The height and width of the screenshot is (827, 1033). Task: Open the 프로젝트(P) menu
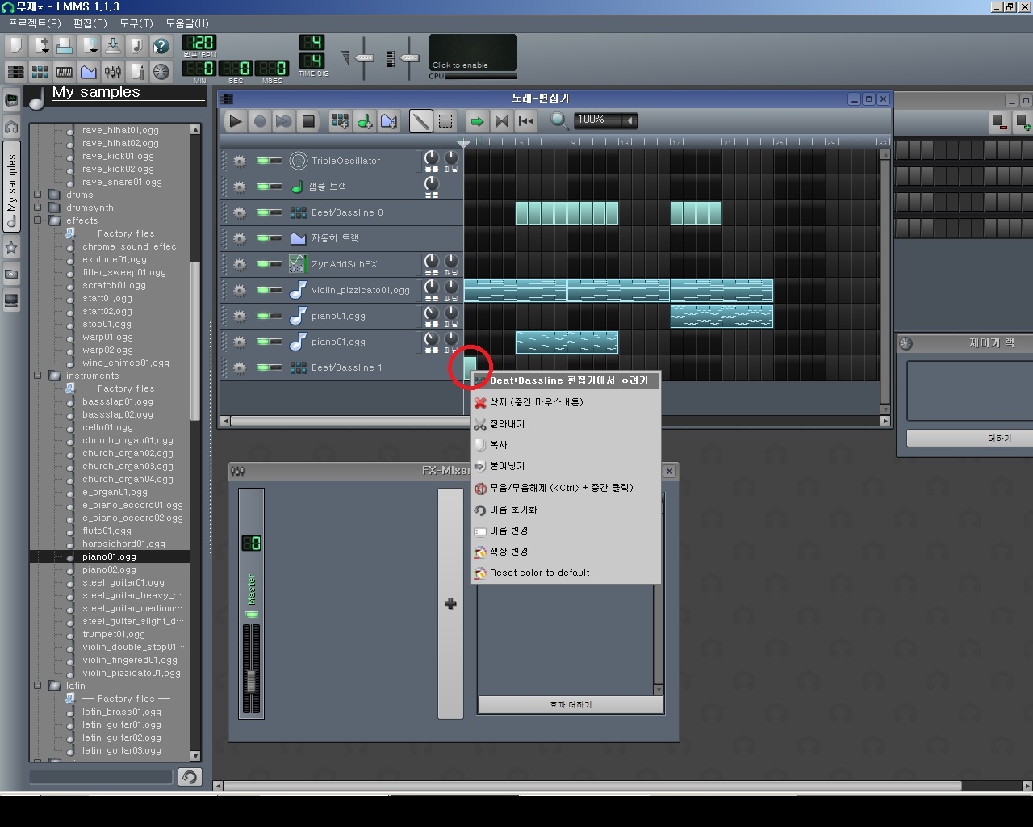(x=35, y=23)
